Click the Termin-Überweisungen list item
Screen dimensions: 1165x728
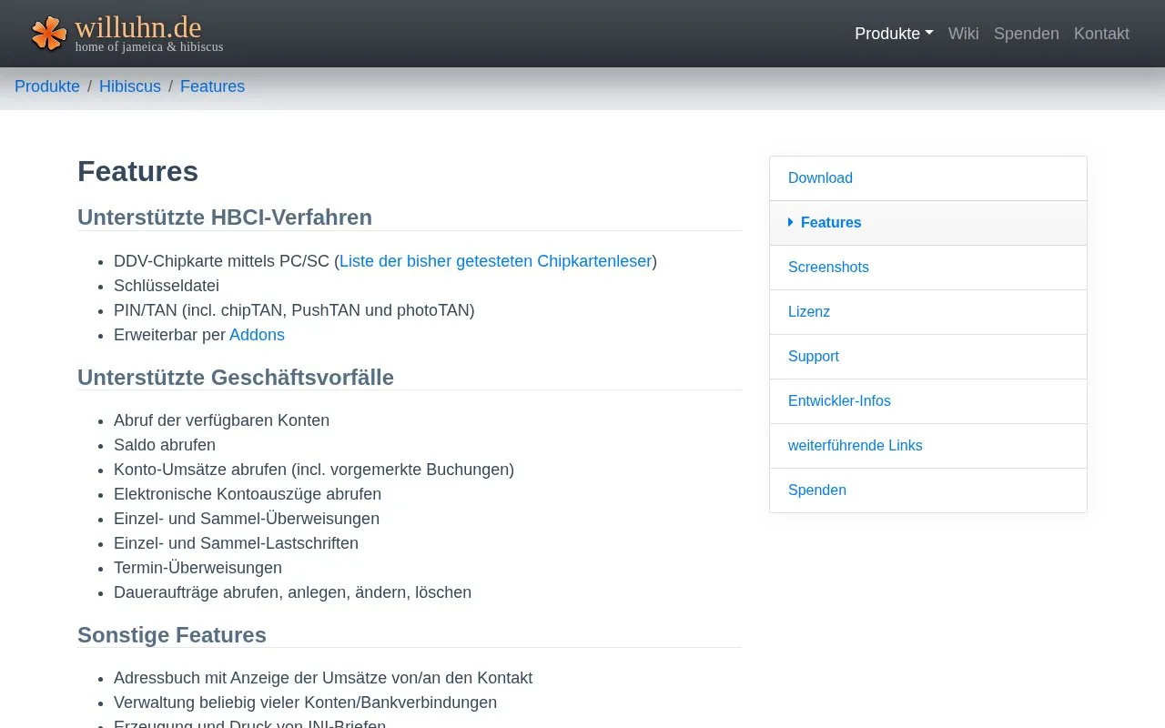point(198,568)
